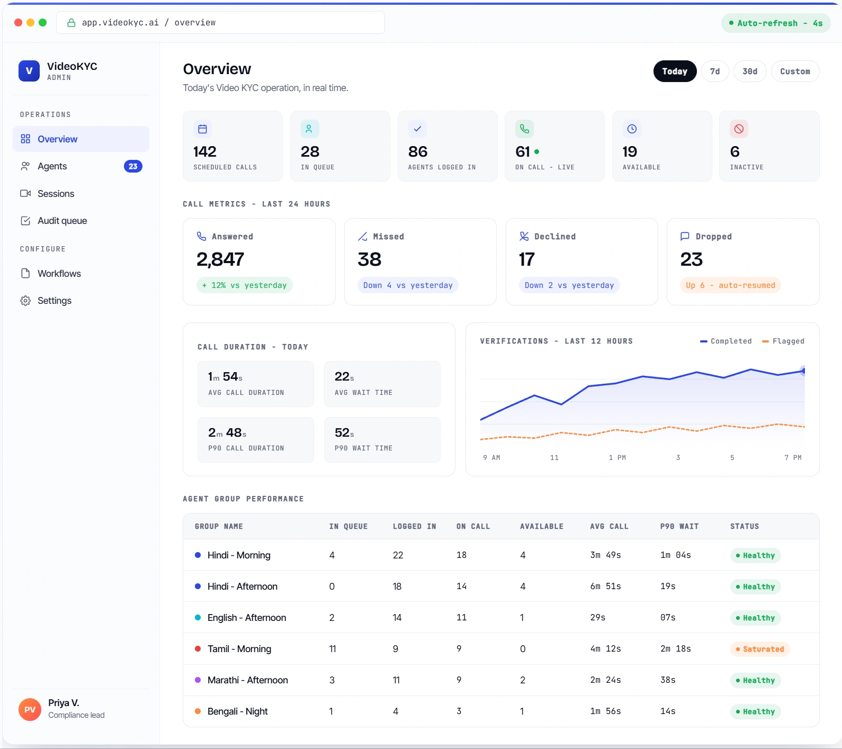Image resolution: width=842 pixels, height=749 pixels.
Task: Navigate to Workflows
Action: click(81, 273)
